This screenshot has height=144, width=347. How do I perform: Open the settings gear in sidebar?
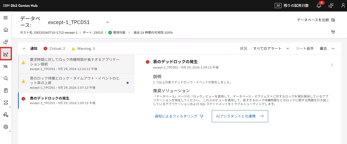point(6,127)
